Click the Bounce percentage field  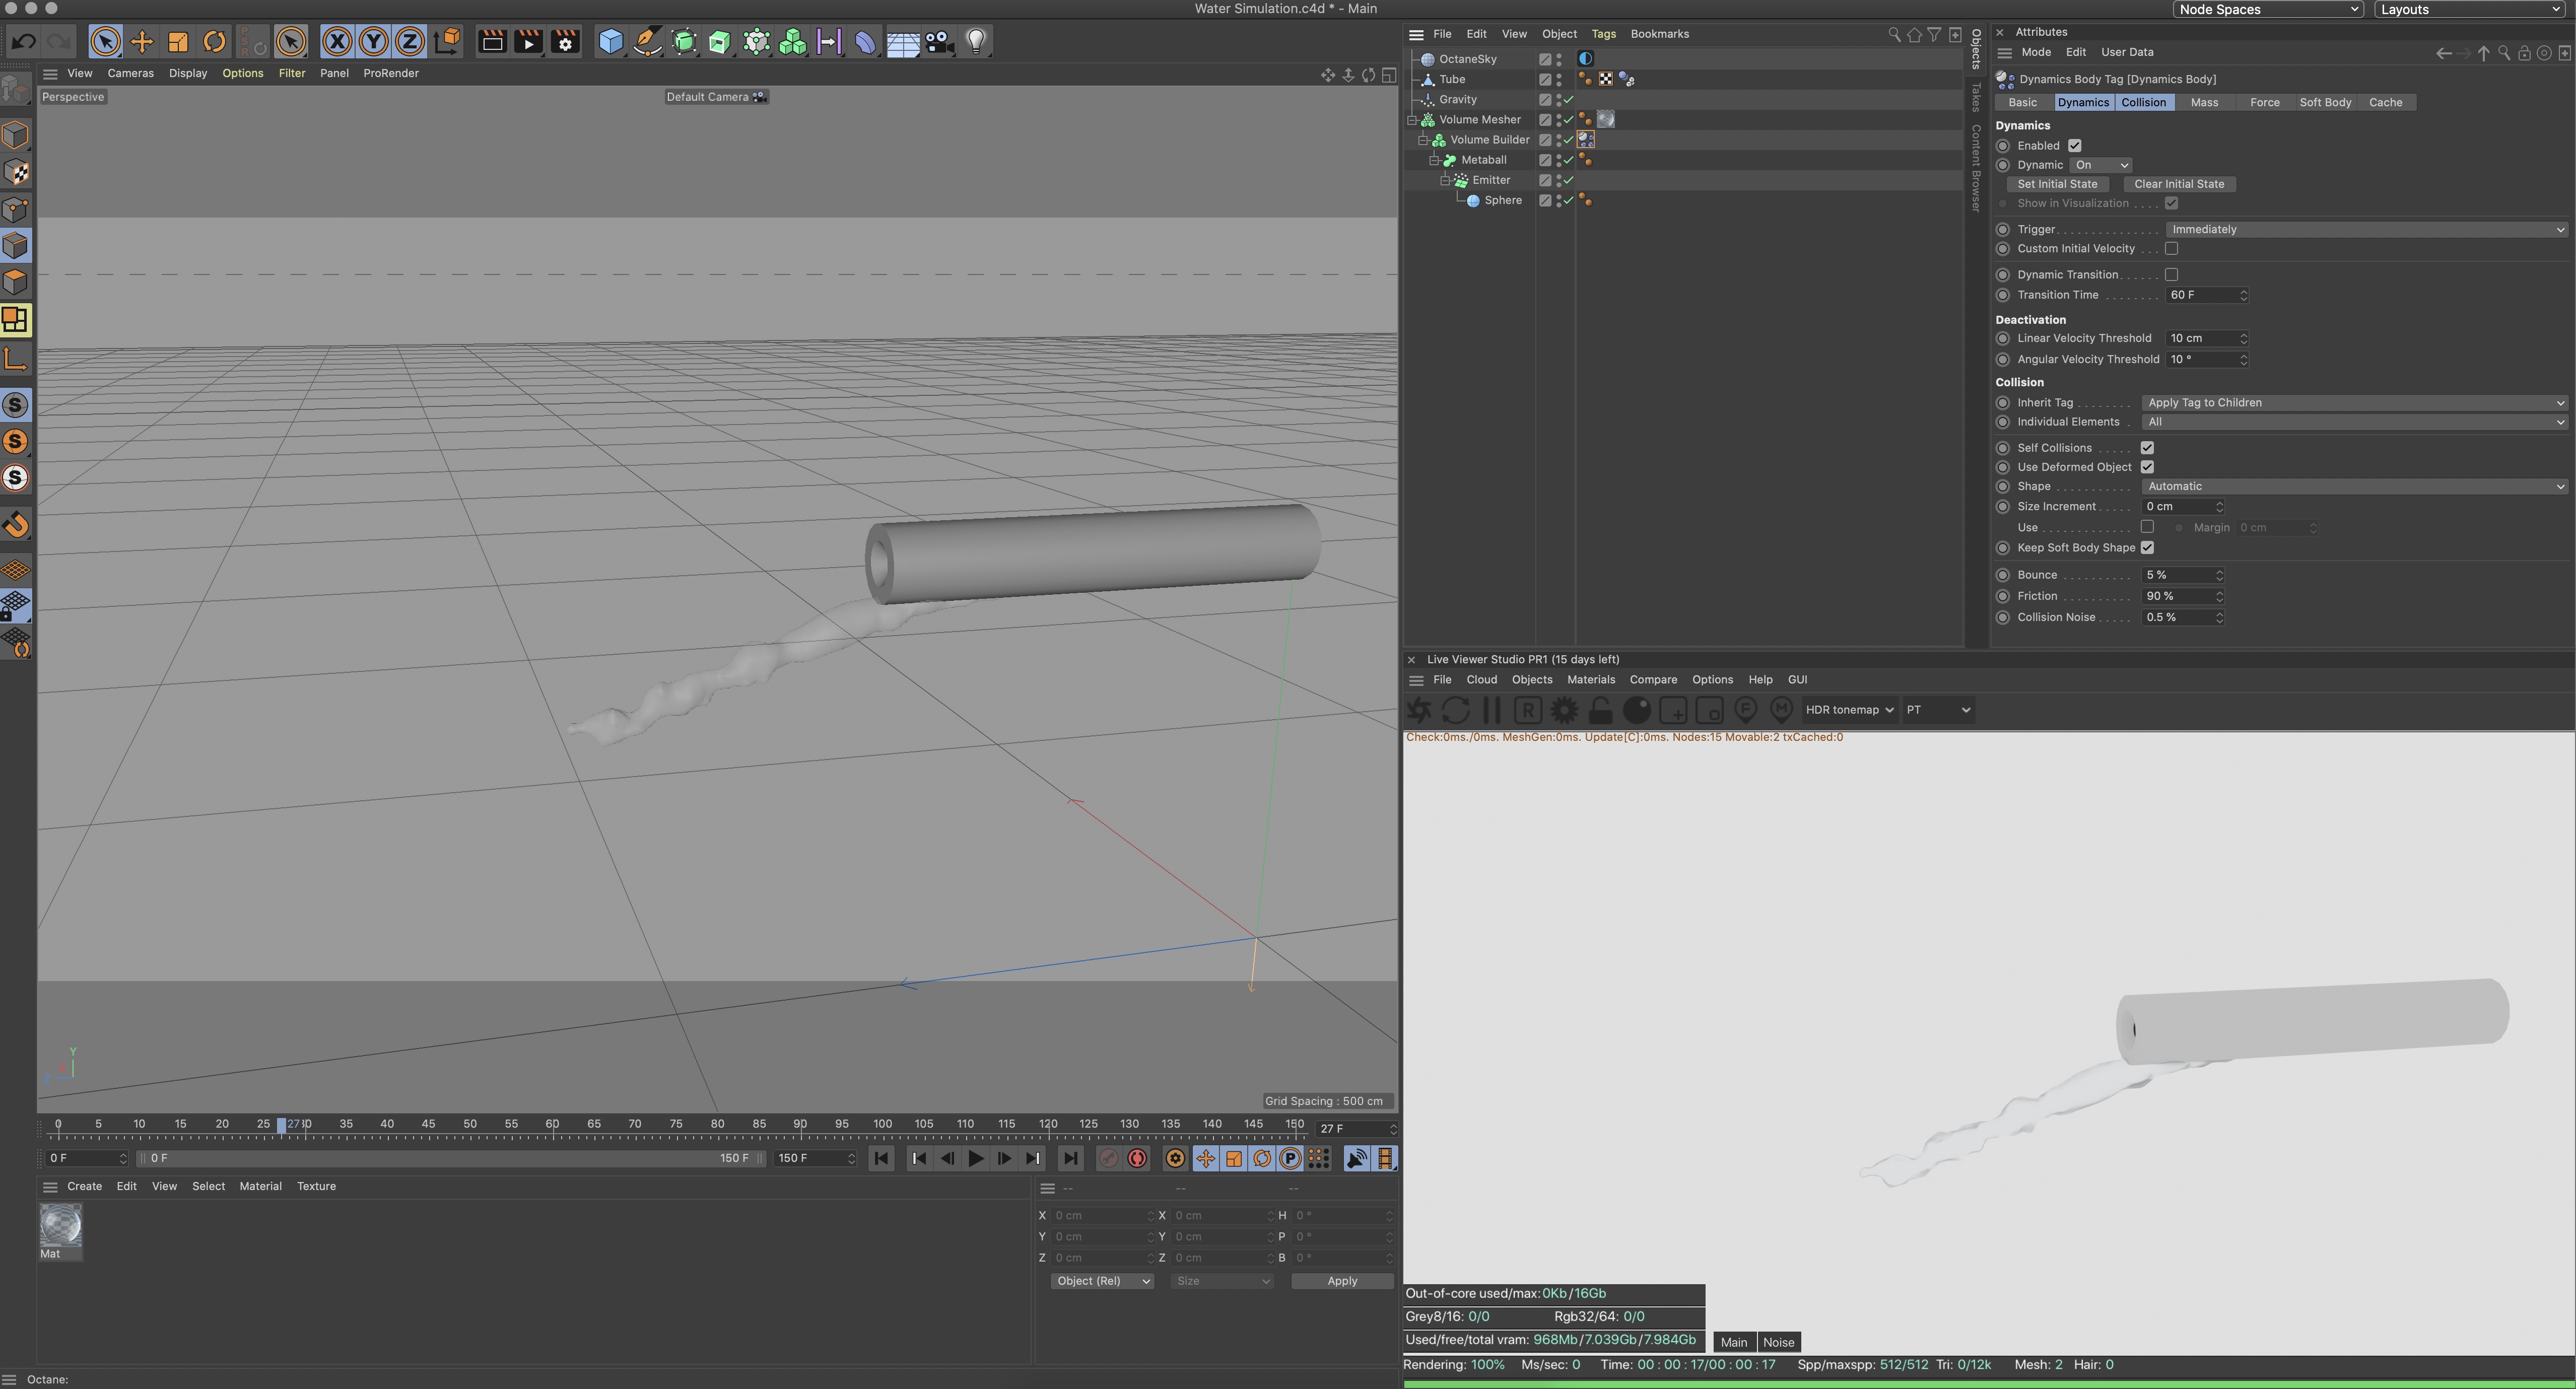2182,575
